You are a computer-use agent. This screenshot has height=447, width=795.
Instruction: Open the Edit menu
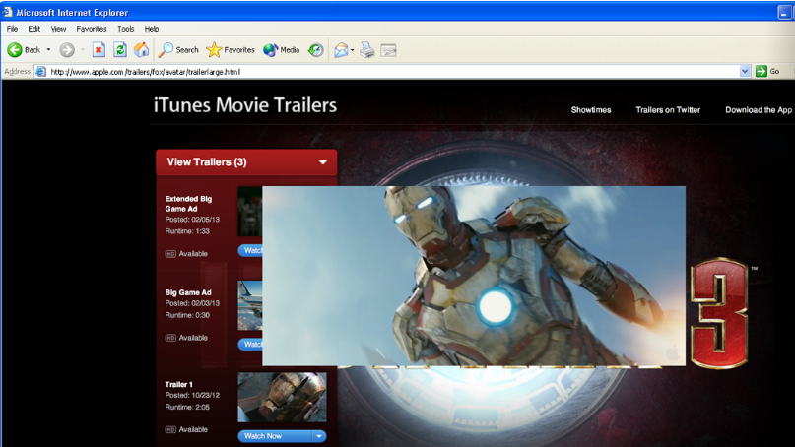(33, 29)
